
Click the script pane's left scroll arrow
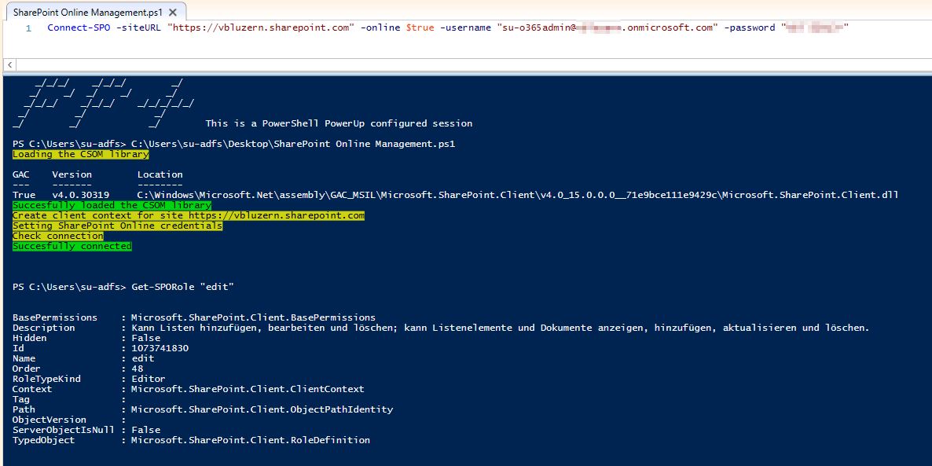coord(9,64)
